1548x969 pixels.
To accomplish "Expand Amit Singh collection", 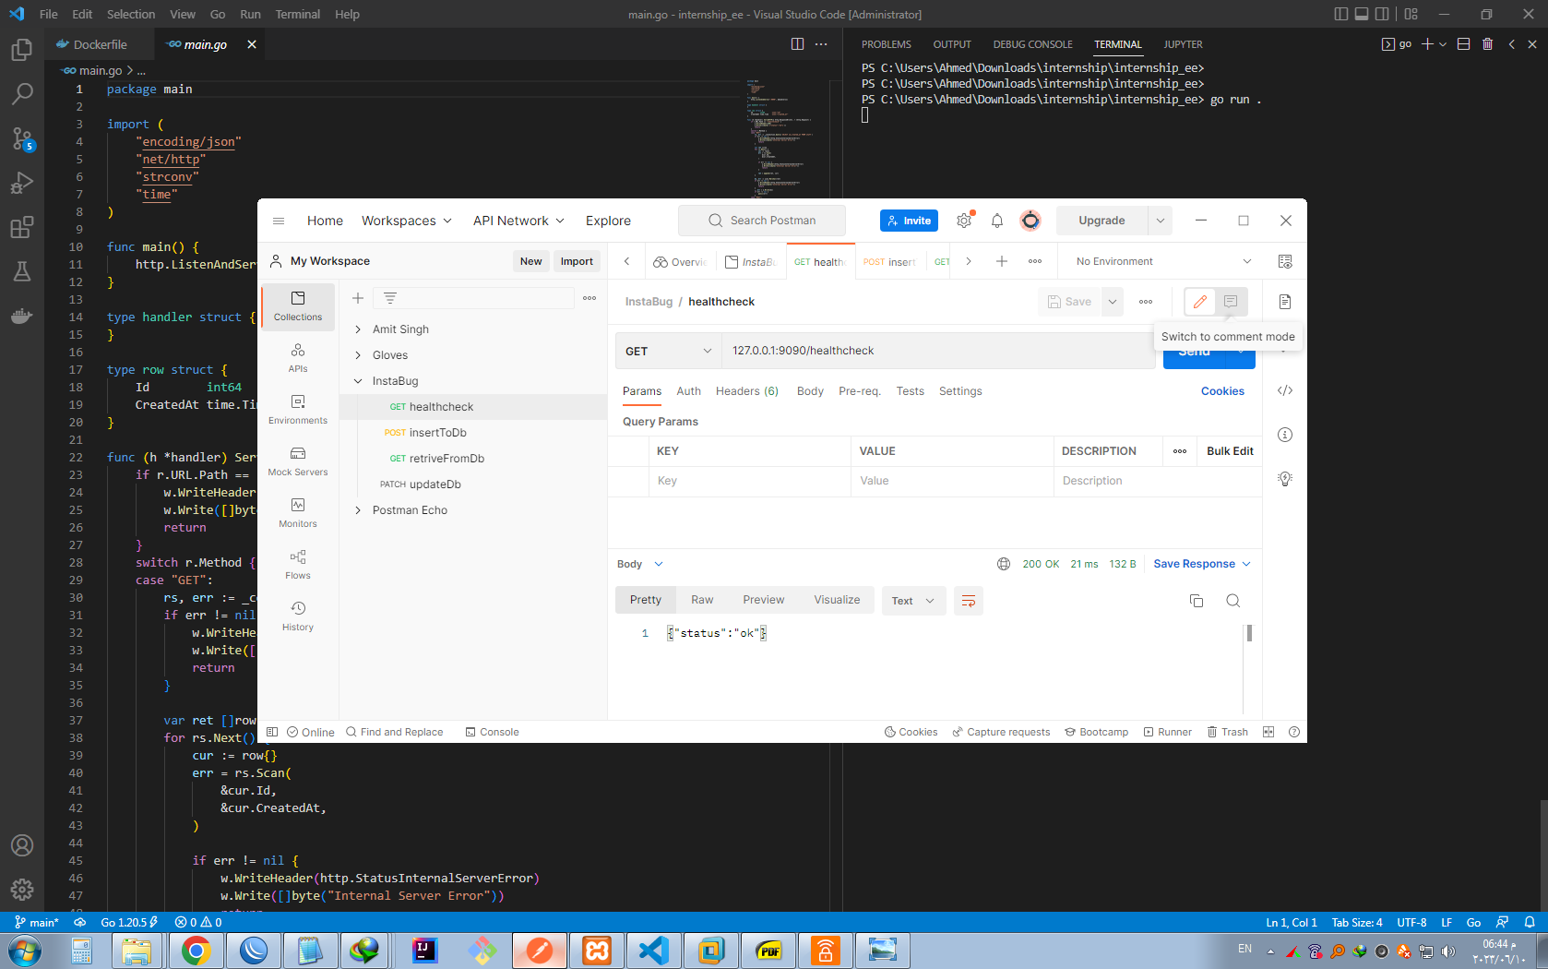I will [358, 329].
